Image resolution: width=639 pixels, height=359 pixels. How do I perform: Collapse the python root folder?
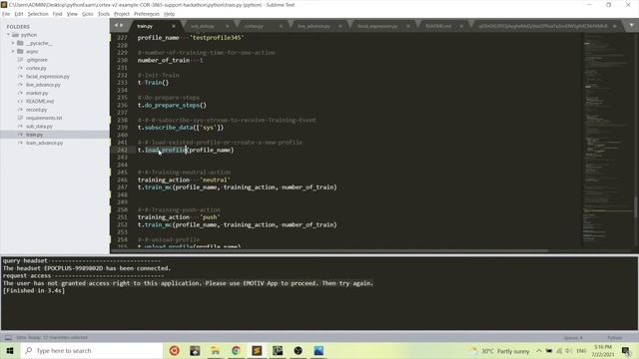point(8,35)
